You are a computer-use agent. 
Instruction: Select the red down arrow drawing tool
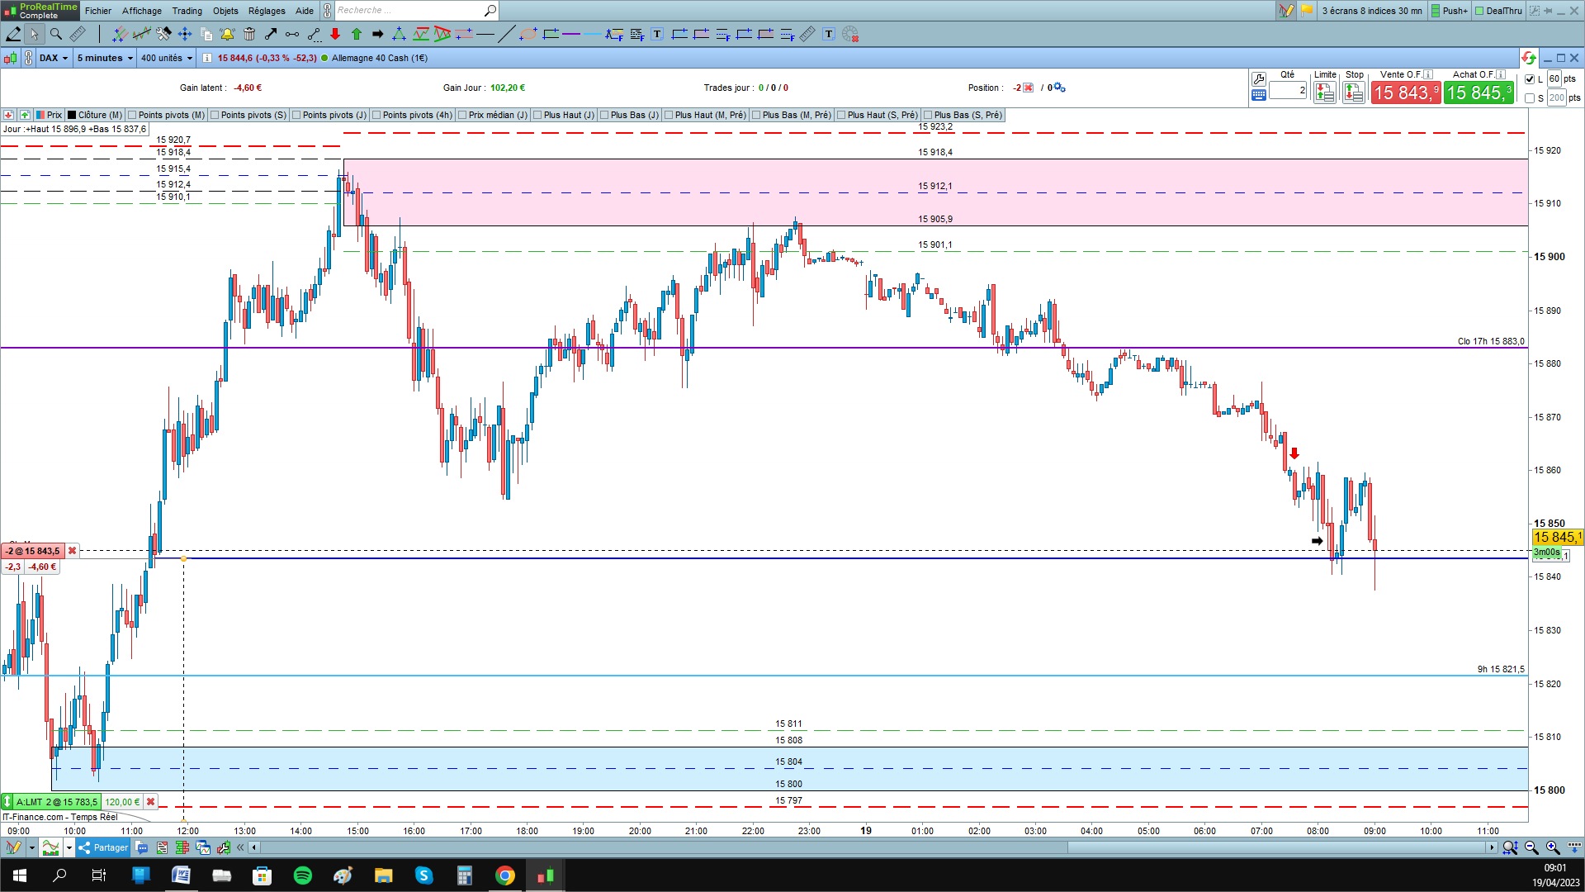[x=334, y=34]
